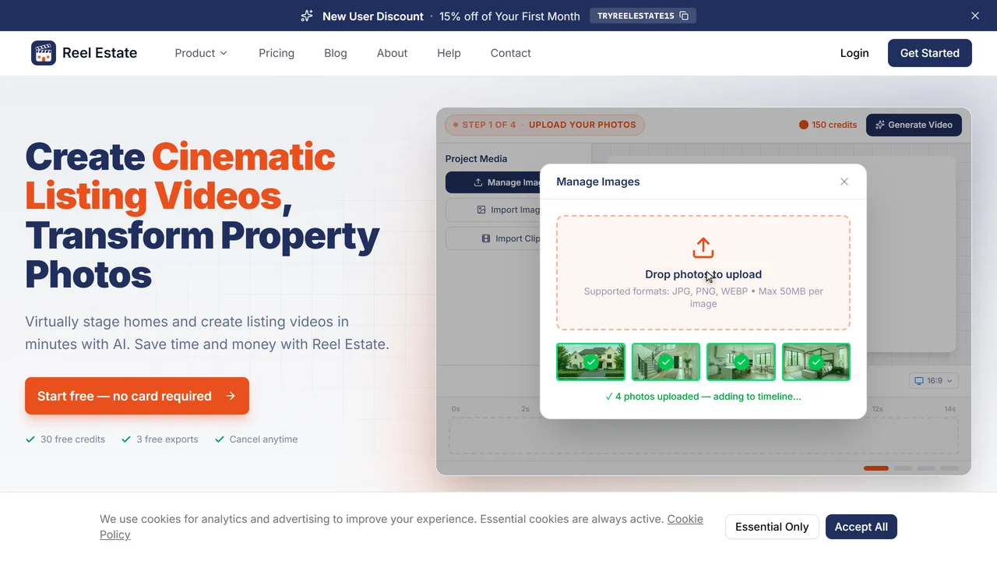Click the orange upload arrow icon

click(x=703, y=248)
